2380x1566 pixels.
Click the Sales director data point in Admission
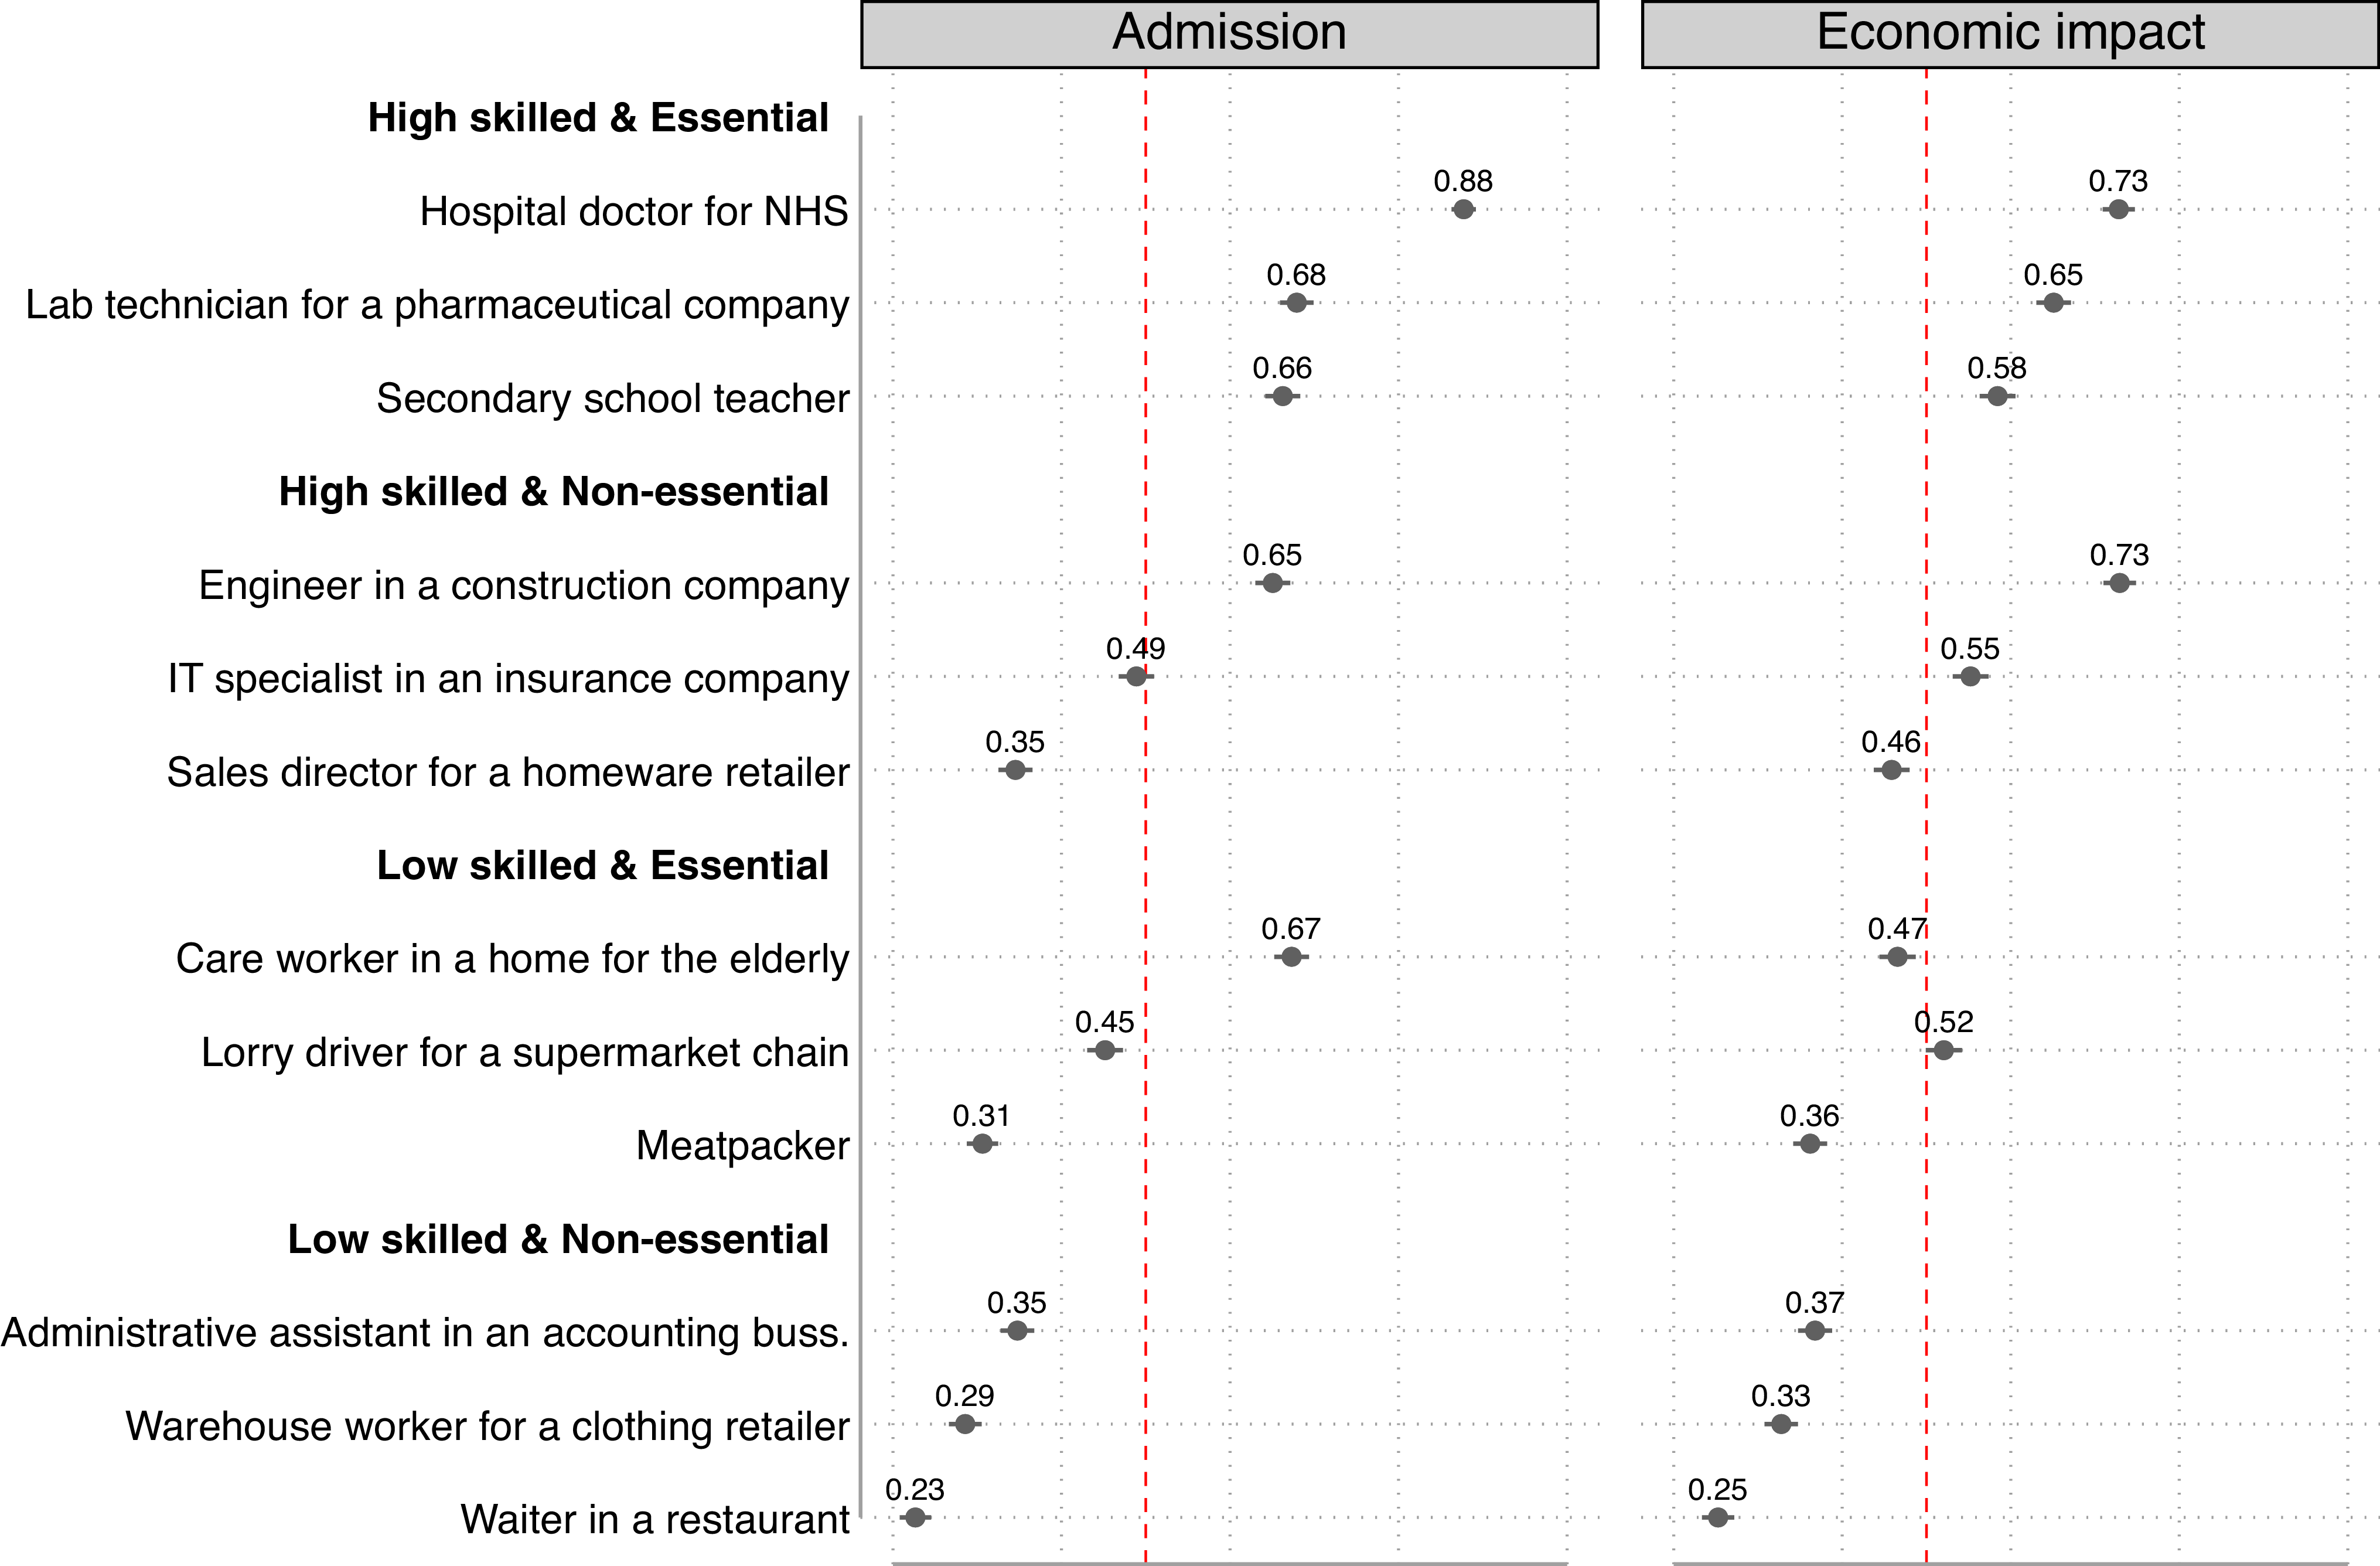coord(1015,770)
